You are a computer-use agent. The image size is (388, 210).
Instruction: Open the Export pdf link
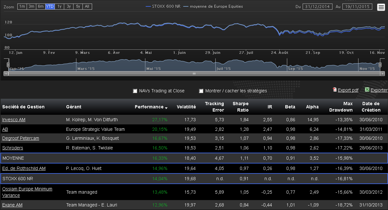[x=348, y=90]
